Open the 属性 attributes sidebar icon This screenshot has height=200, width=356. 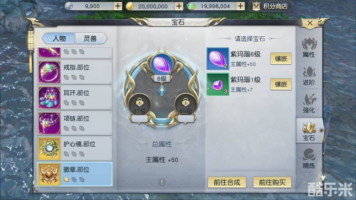(x=309, y=48)
